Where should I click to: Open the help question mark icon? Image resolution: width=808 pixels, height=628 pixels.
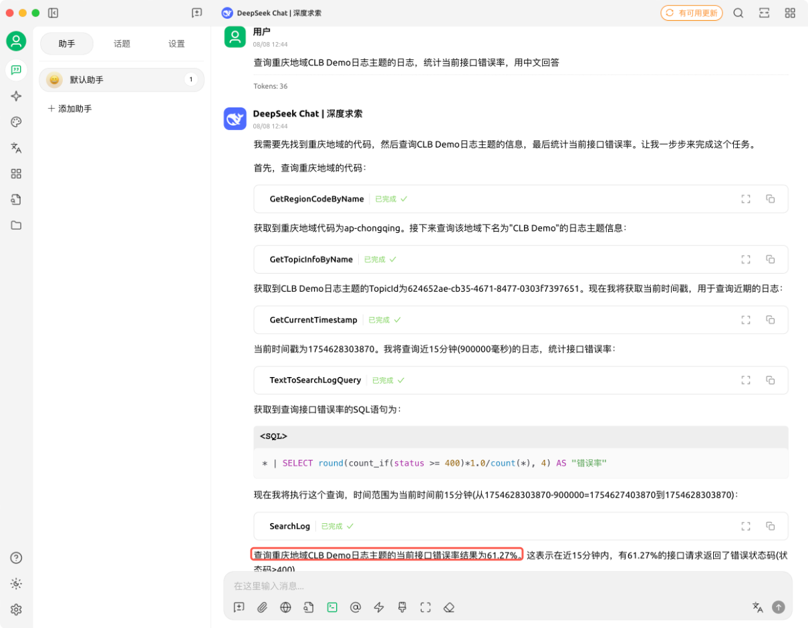tap(16, 558)
